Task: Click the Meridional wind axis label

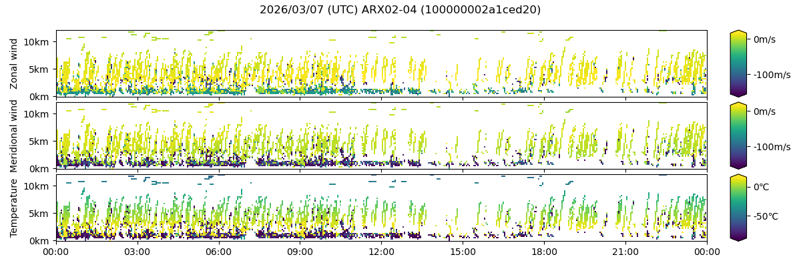Action: (x=14, y=136)
